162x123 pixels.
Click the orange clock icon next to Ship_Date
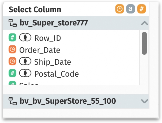coord(12,61)
